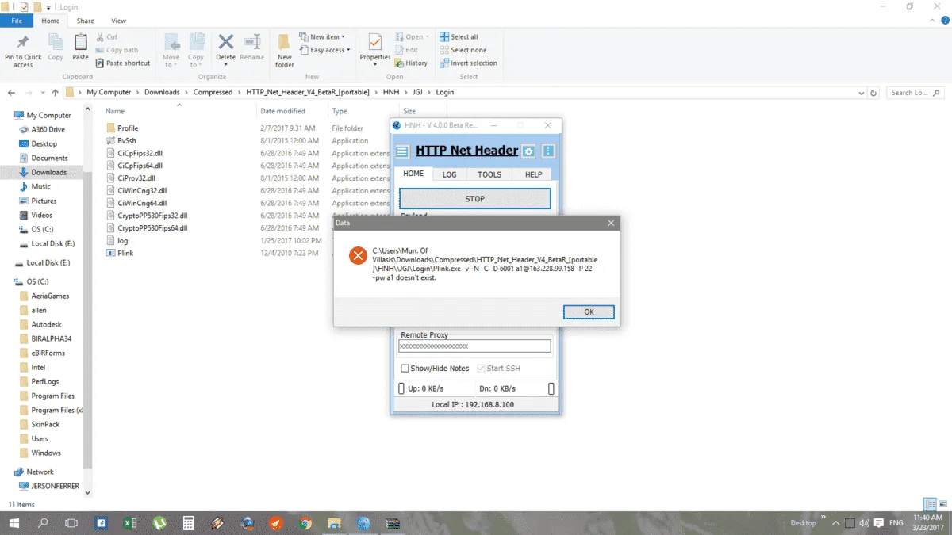Open uTorrent from taskbar

(x=159, y=523)
